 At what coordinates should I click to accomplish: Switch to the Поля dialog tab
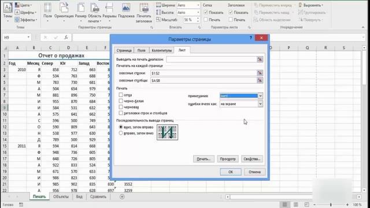click(x=142, y=50)
